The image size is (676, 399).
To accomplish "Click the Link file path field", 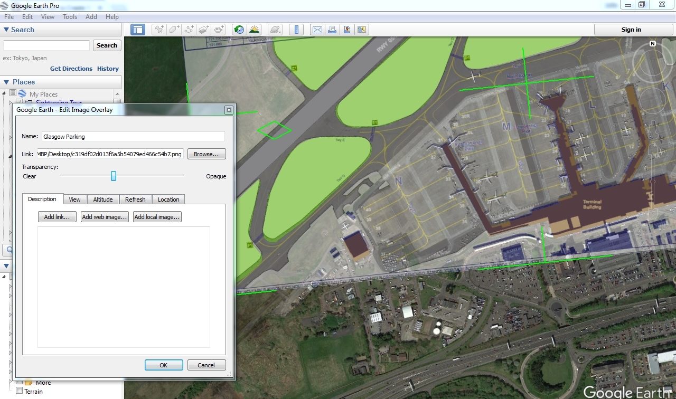I will (x=110, y=154).
